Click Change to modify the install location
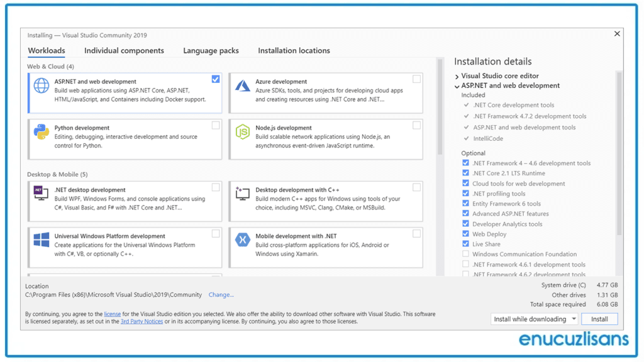This screenshot has width=644, height=362. (x=221, y=294)
